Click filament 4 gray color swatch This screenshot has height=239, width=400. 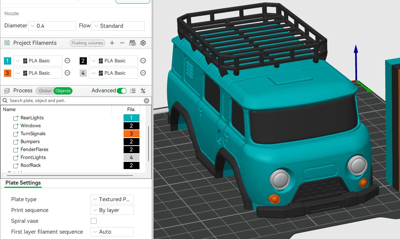point(83,73)
